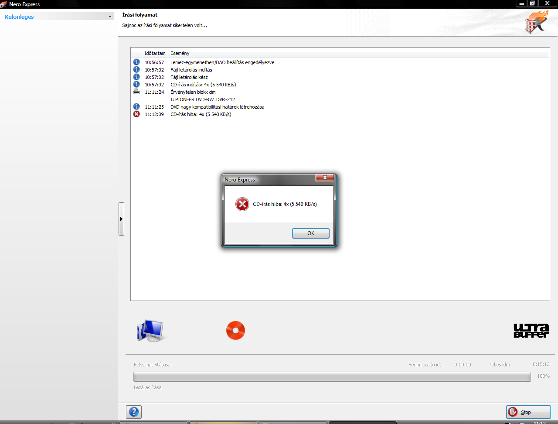
Task: Click the 11:11:25 timestamp in the log
Action: 154,107
